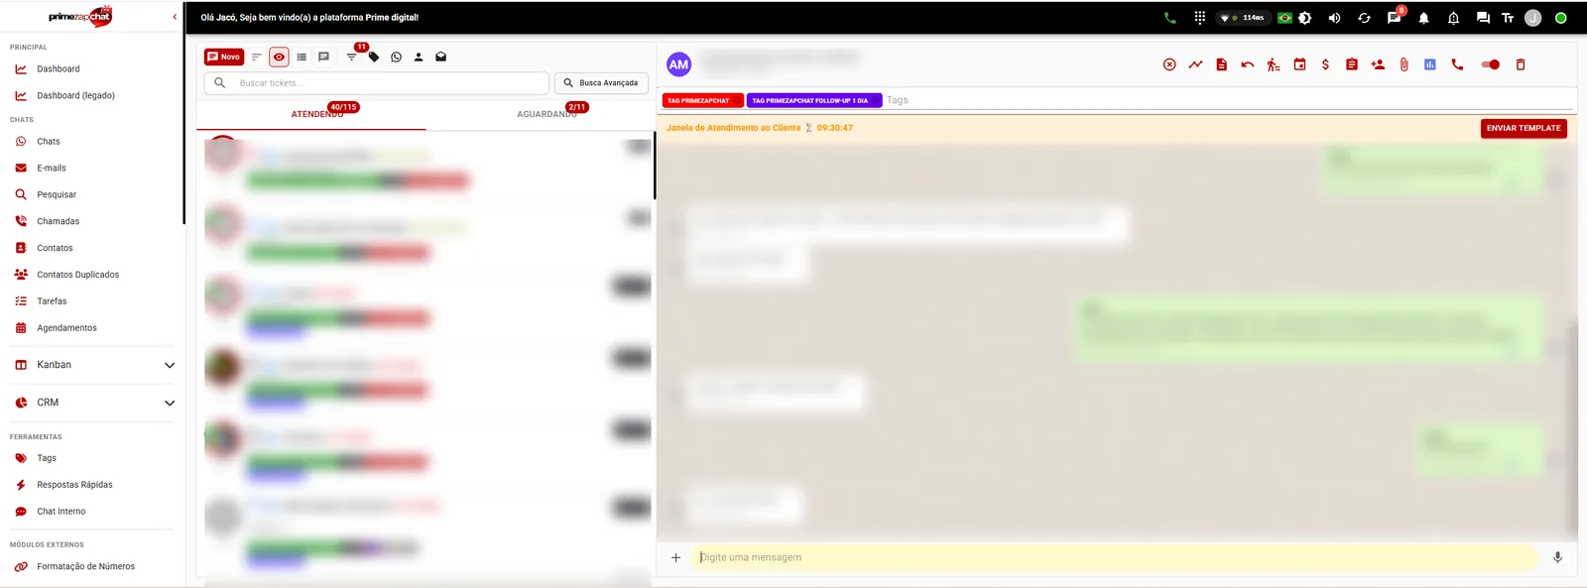Expand the Kanban submenu

click(93, 365)
